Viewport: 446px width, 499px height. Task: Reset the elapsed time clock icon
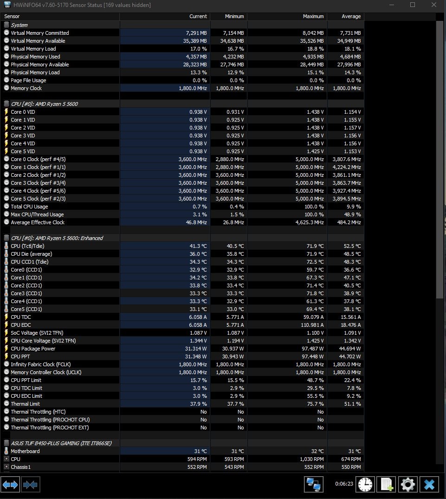tap(365, 485)
